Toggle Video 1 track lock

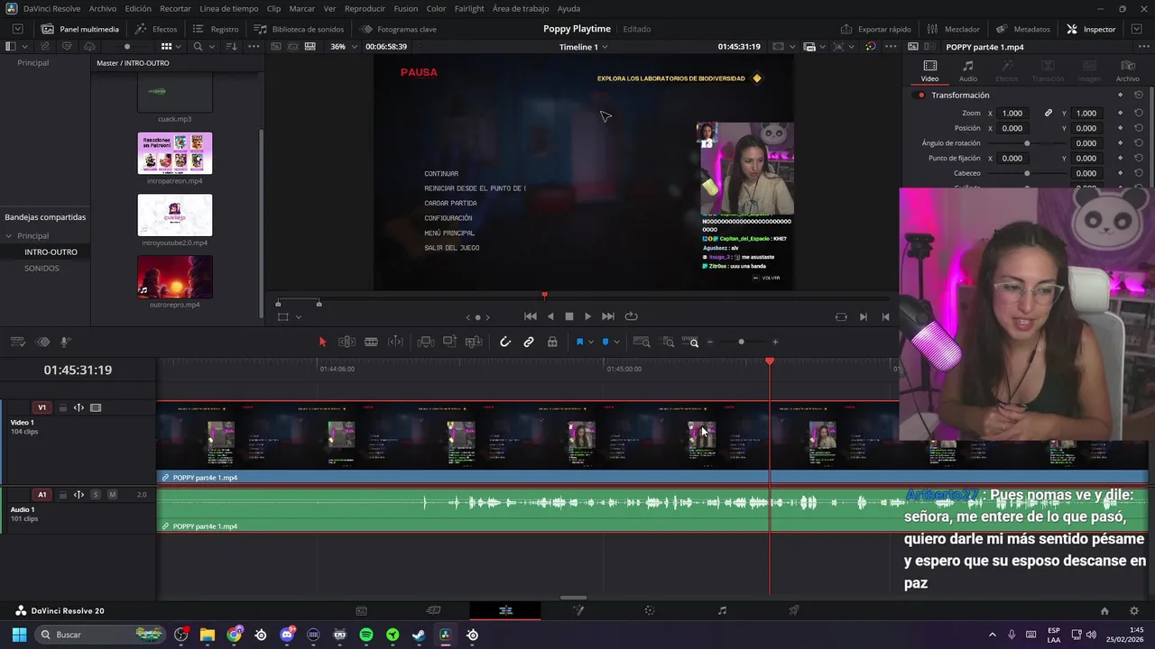tap(62, 407)
